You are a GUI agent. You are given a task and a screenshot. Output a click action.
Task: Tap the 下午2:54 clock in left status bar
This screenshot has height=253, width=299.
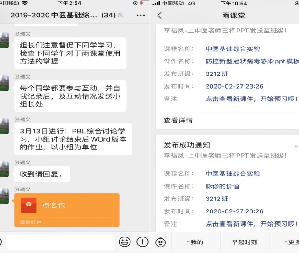69,3
